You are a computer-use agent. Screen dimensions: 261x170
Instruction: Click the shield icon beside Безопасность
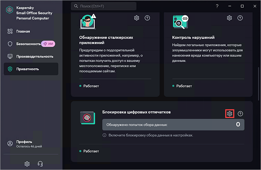10,44
